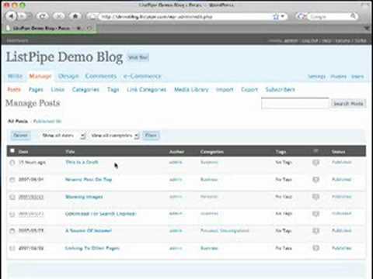Open the Settings menu link
This screenshot has height=279, width=373.
[x=316, y=77]
